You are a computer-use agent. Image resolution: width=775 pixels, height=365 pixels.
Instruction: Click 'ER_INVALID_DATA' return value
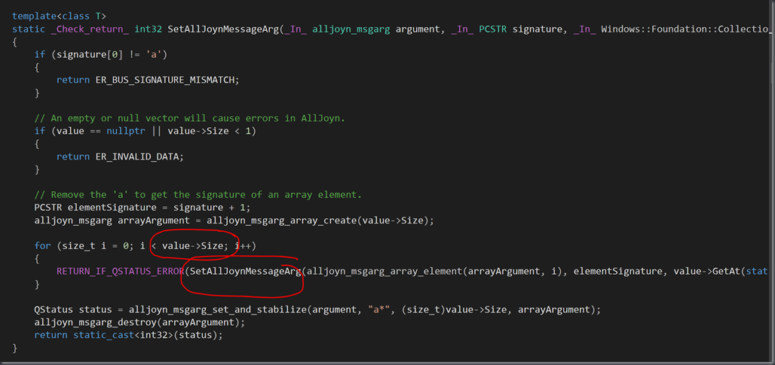point(136,157)
